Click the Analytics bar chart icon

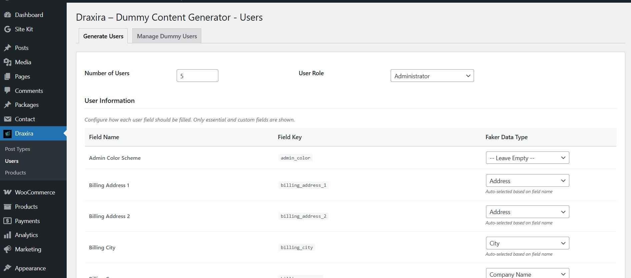pos(7,235)
